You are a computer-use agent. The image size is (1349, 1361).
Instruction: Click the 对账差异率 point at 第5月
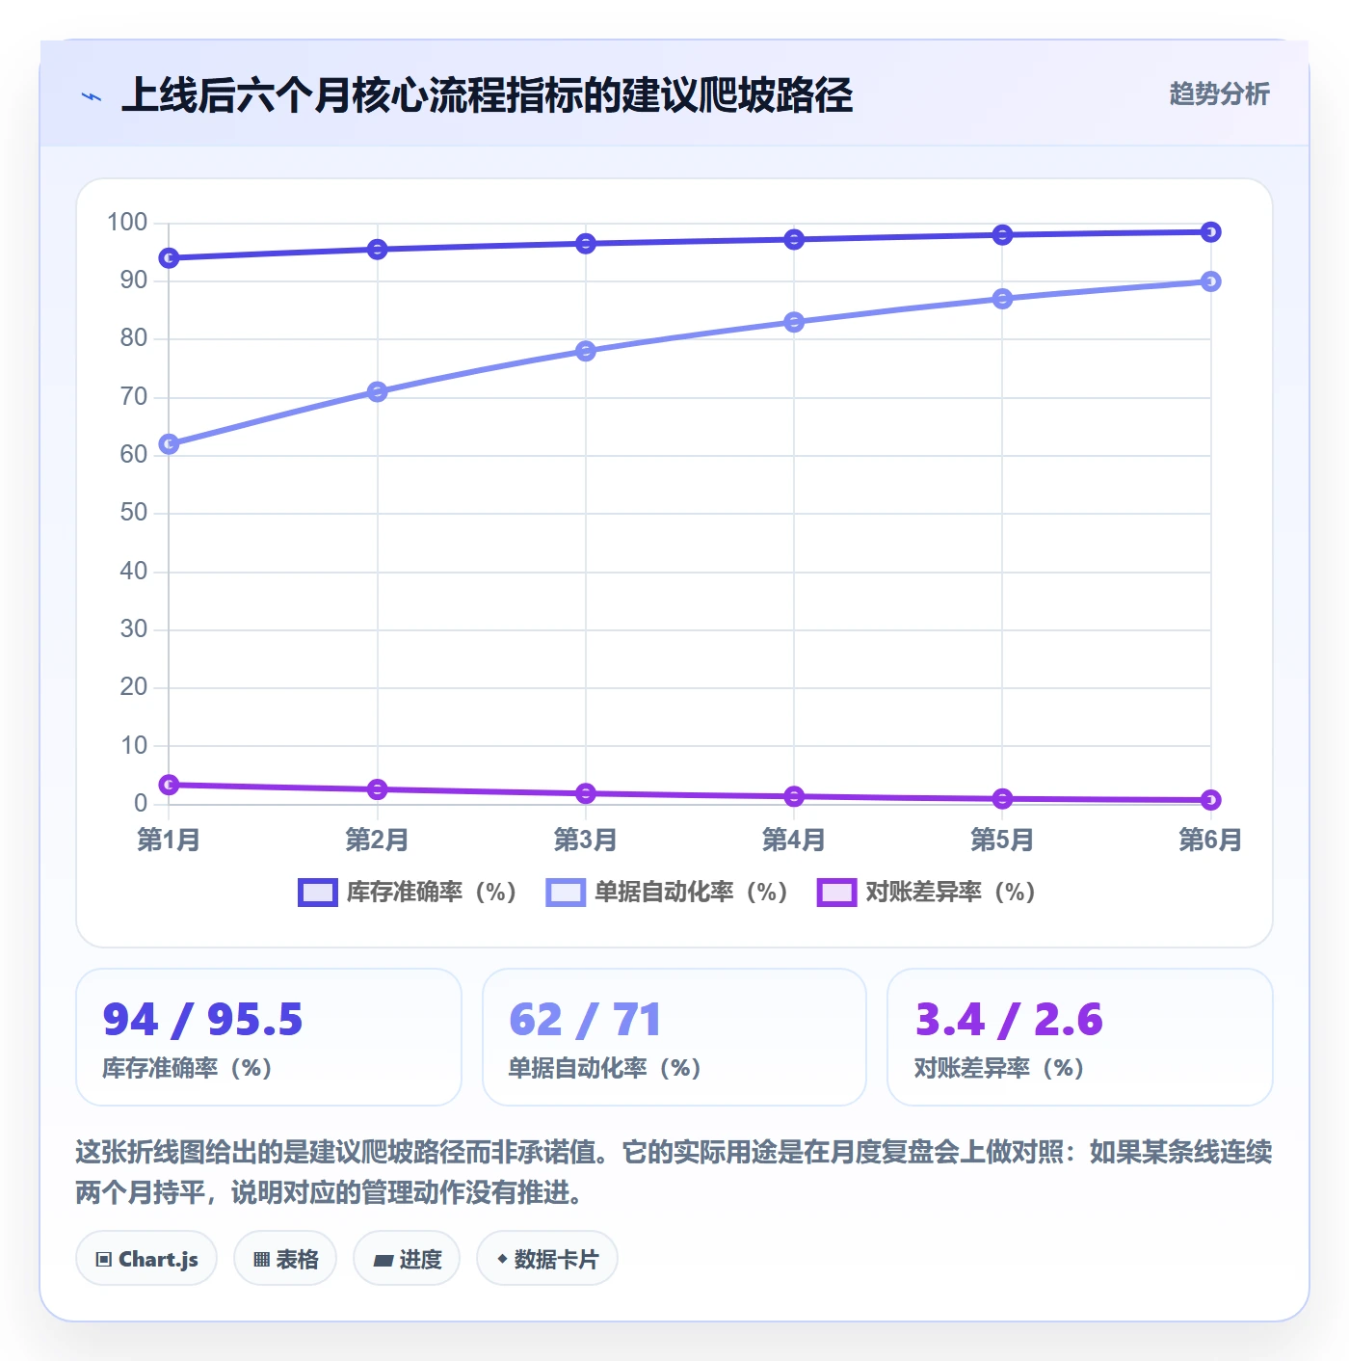(x=1002, y=799)
